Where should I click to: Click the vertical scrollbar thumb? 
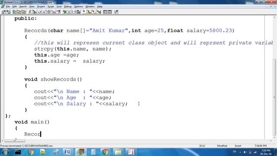[x=274, y=97]
